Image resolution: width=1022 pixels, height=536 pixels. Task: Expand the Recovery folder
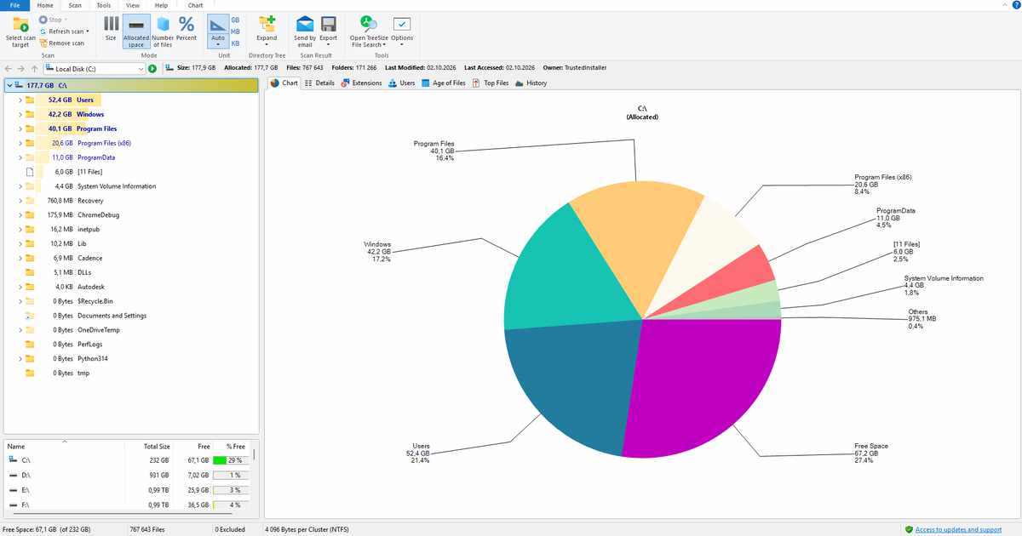(x=20, y=201)
